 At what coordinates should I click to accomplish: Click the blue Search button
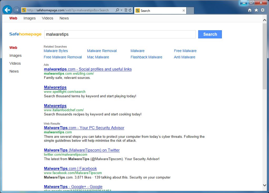tap(210, 34)
